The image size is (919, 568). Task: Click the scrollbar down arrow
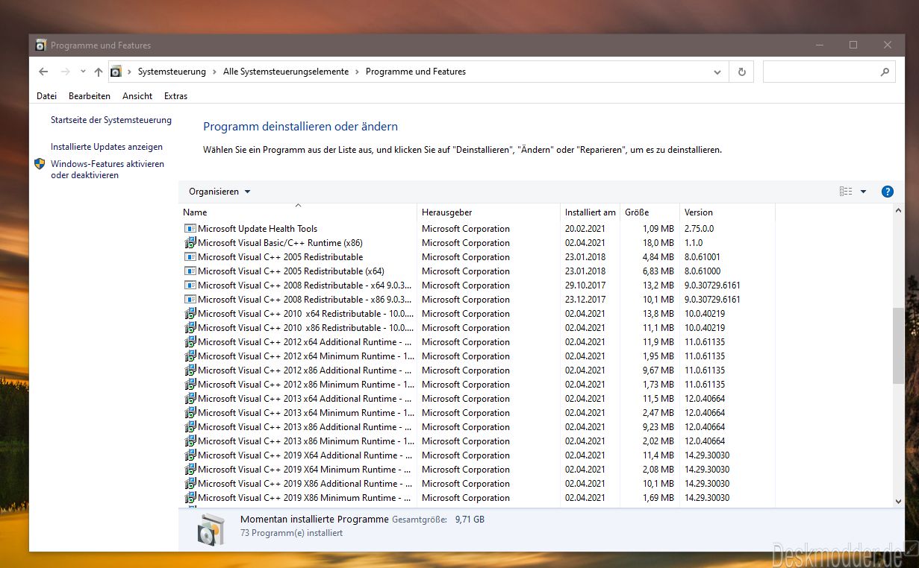898,502
